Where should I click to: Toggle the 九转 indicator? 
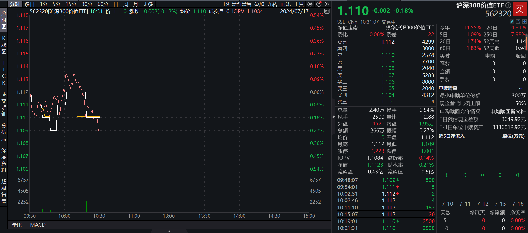pyautogui.click(x=272, y=4)
